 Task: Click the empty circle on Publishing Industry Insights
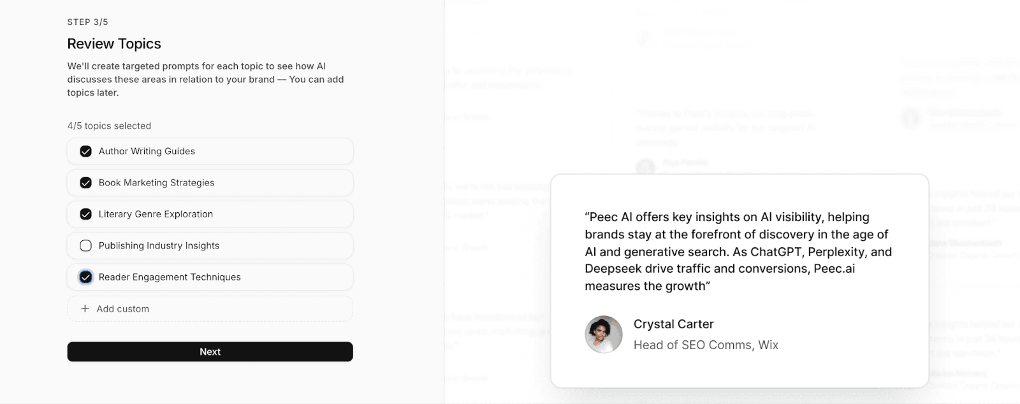point(85,245)
